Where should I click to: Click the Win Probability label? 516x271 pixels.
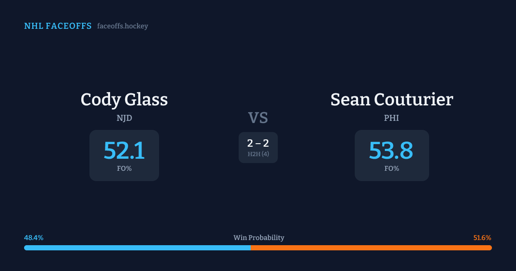click(259, 238)
